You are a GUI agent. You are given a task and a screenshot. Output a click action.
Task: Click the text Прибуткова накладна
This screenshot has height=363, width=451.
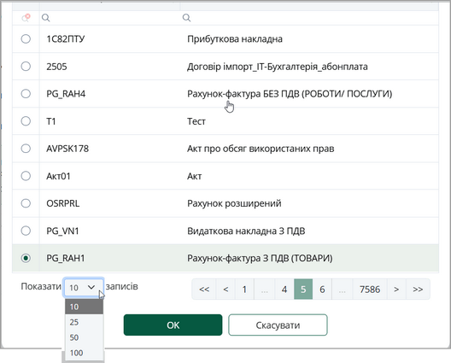point(235,38)
